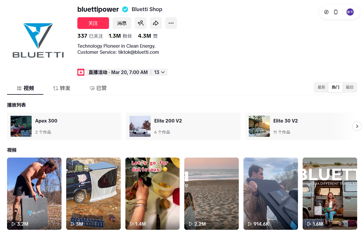This screenshot has height=233, width=363.
Task: Open the 已赞 (liked) tab
Action: tap(98, 88)
